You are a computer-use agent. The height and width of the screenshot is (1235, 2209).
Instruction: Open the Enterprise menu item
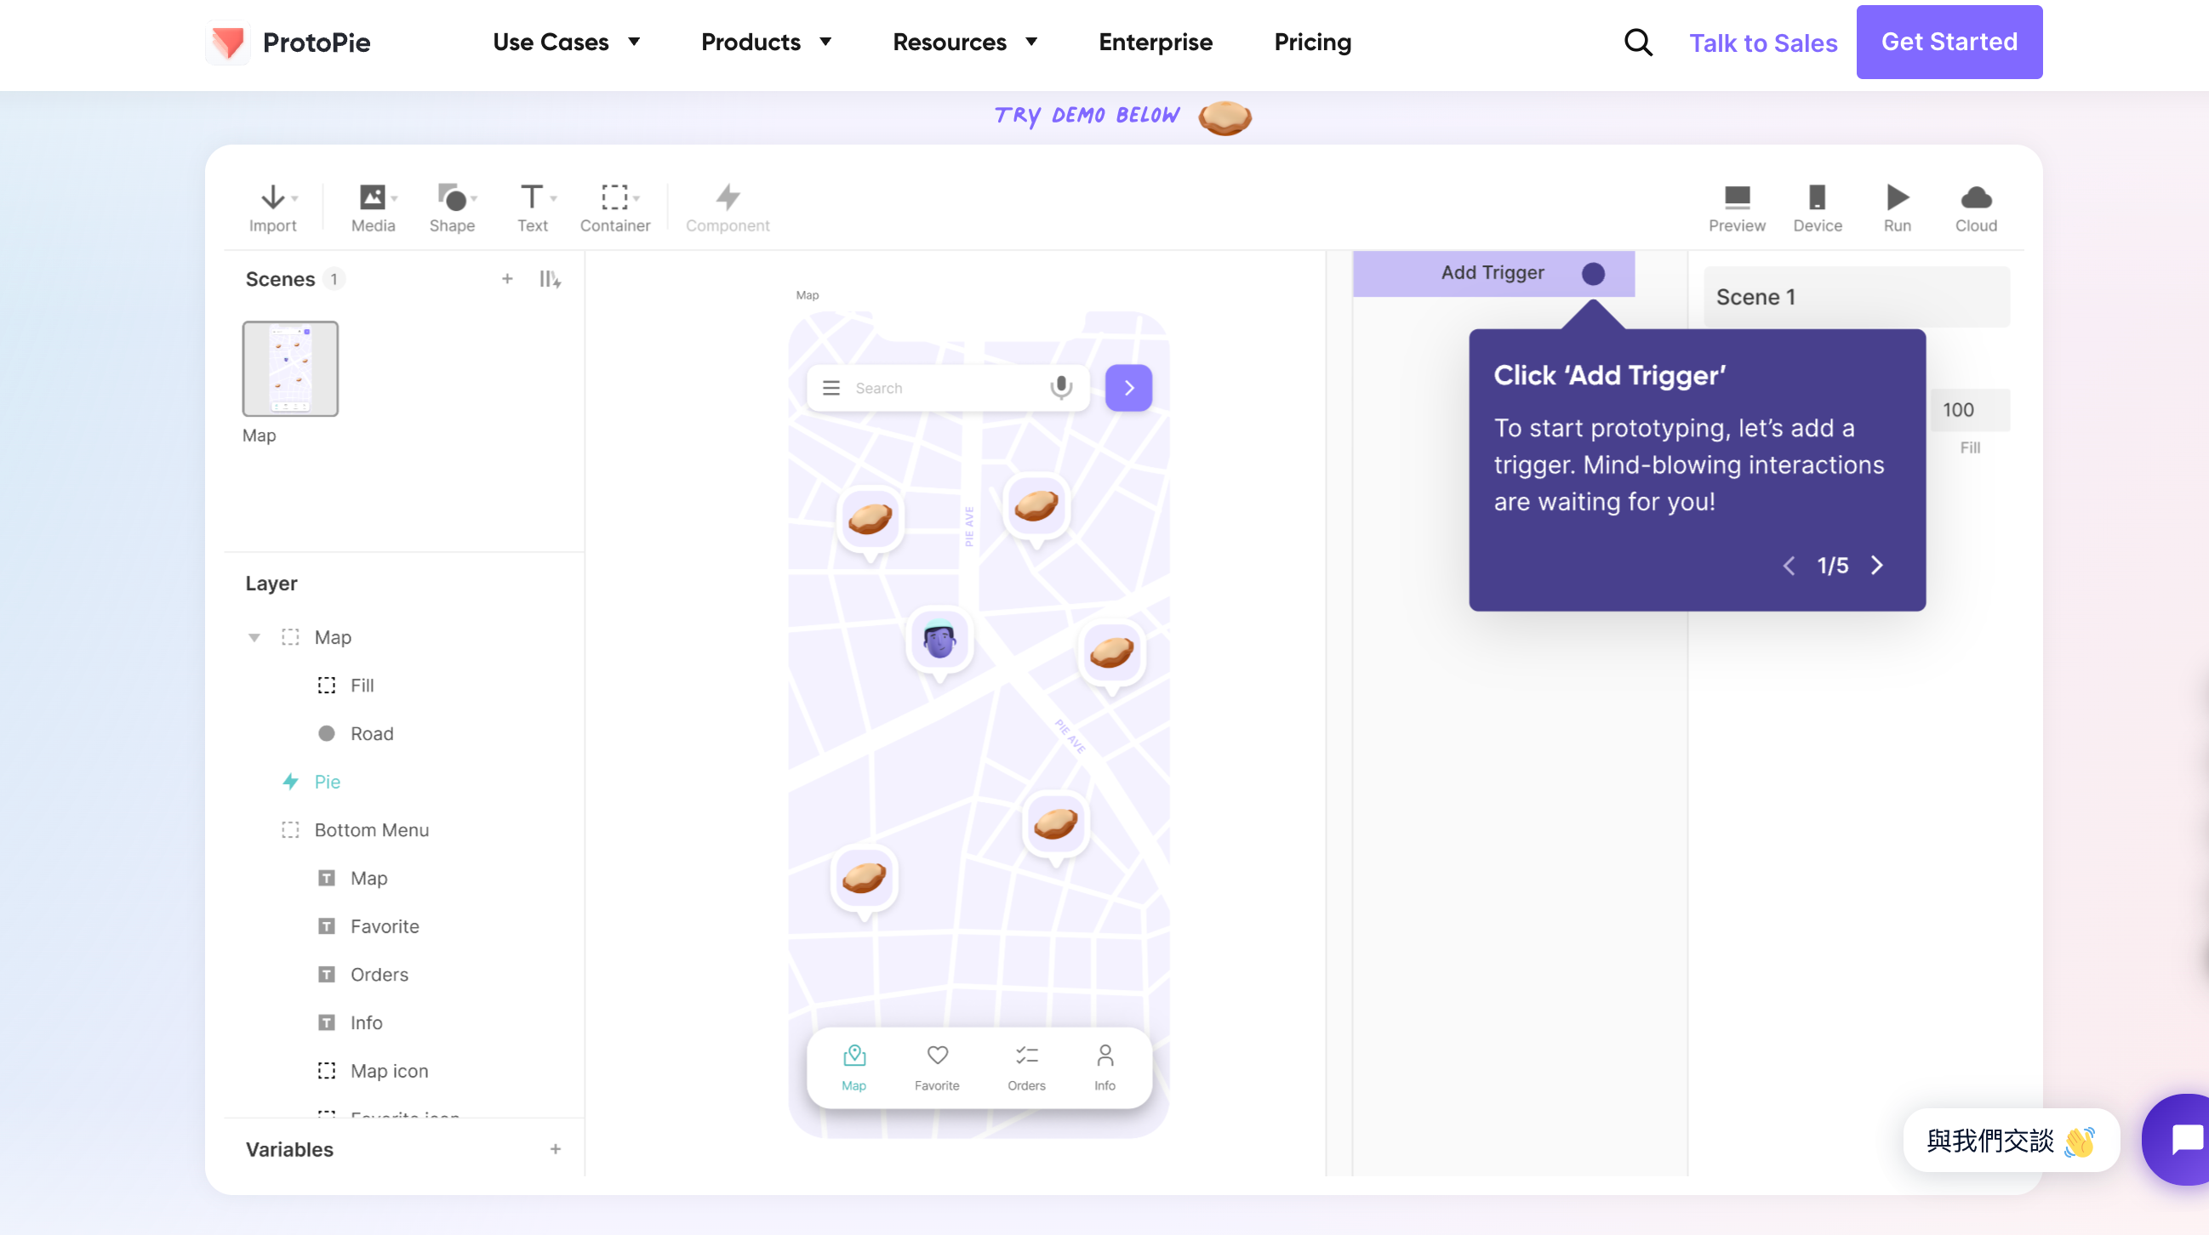point(1155,42)
